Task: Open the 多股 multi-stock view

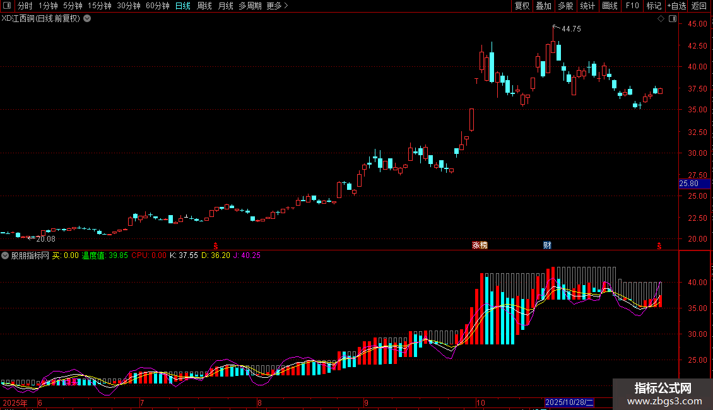Action: point(565,6)
